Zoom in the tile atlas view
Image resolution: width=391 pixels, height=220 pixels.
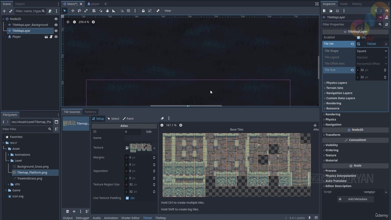click(x=181, y=125)
